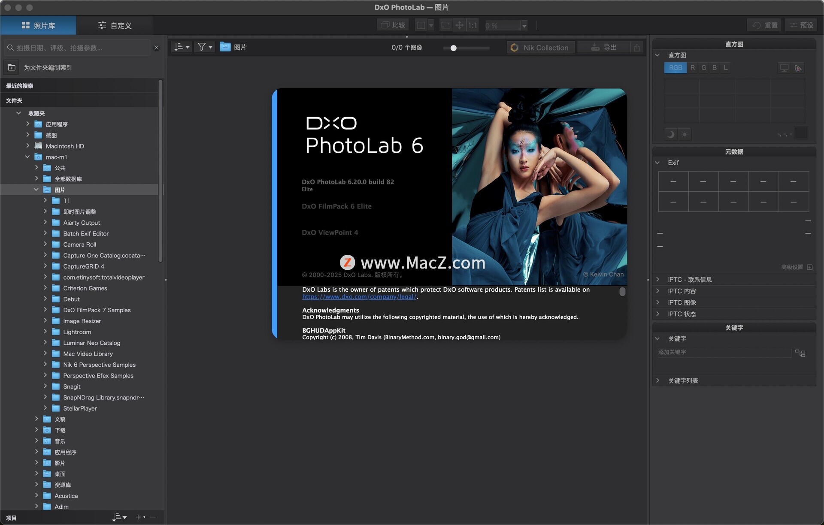The height and width of the screenshot is (525, 824).
Task: Click the shadow clipping moon icon
Action: pyautogui.click(x=670, y=134)
